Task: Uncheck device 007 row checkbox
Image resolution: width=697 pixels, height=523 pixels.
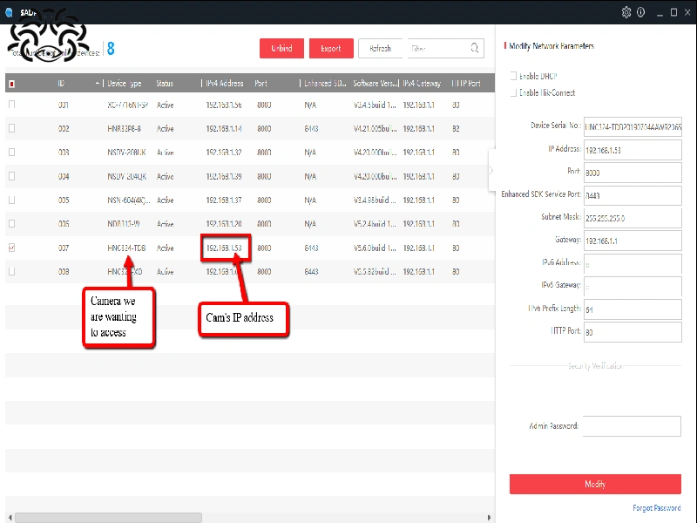Action: click(x=11, y=248)
